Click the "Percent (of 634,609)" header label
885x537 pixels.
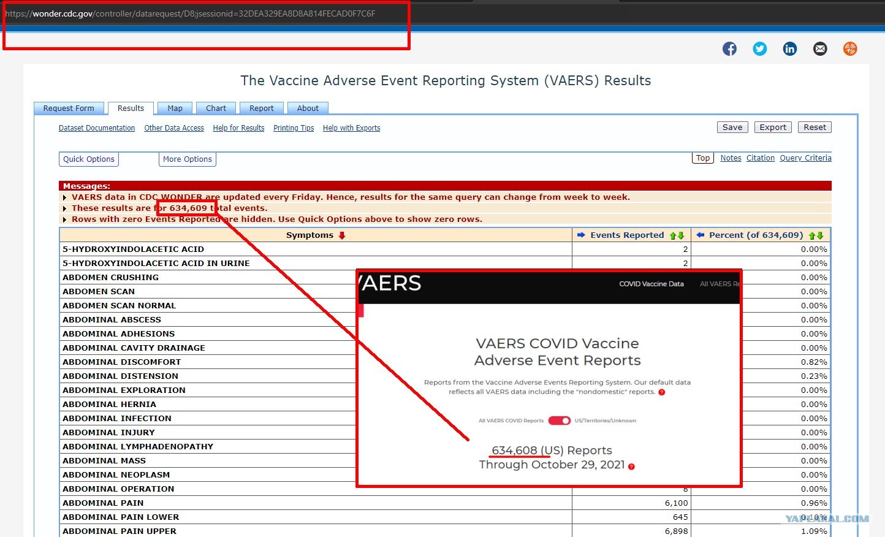point(756,235)
